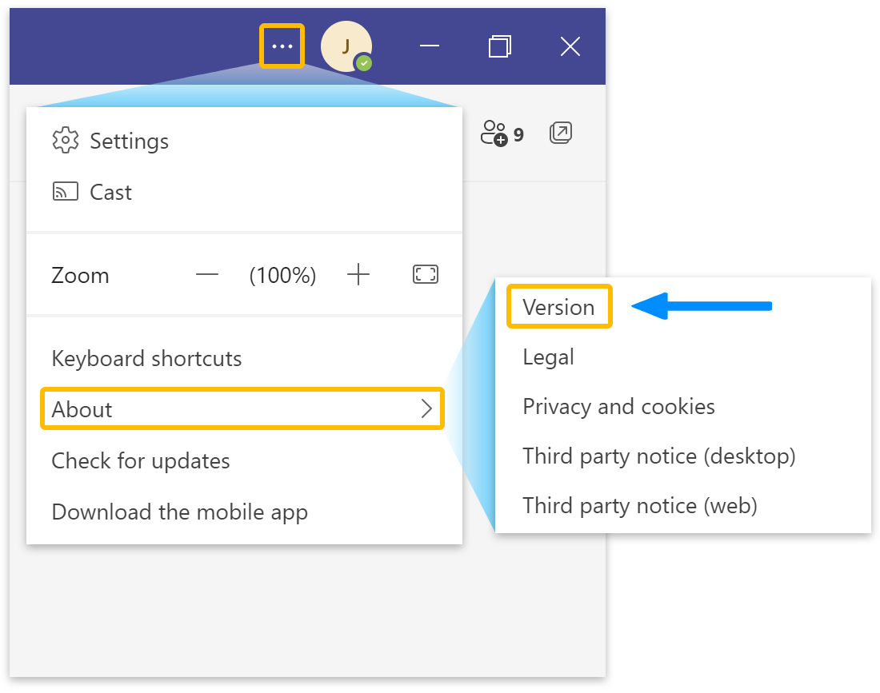Click the reset zoom to fit icon
880x693 pixels.
tap(425, 274)
